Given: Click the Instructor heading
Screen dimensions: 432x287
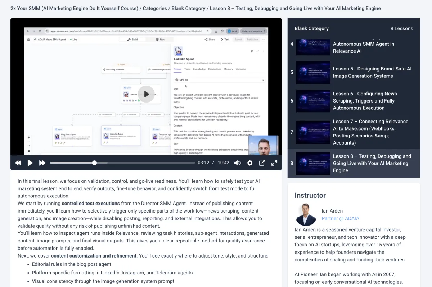Looking at the screenshot, I should [310, 195].
